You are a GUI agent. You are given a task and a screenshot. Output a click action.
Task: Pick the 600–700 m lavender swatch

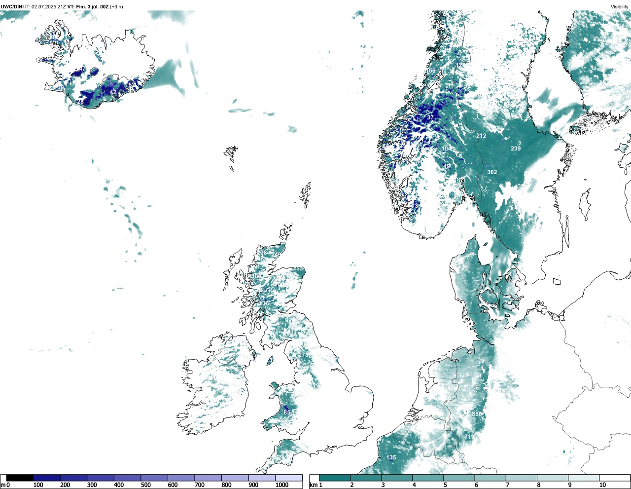181,478
